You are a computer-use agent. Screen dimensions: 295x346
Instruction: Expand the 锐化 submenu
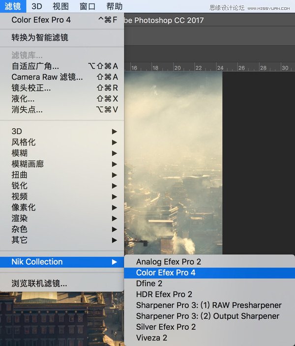coord(62,186)
